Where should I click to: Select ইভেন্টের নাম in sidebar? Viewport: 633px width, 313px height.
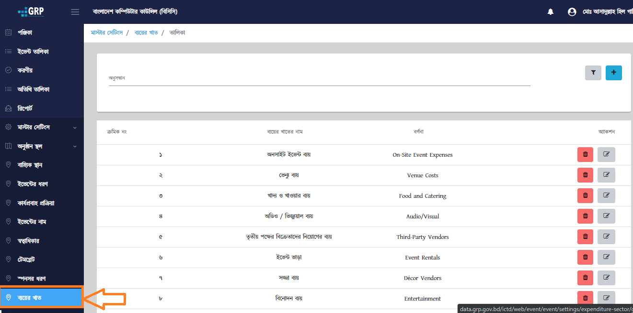click(x=42, y=222)
